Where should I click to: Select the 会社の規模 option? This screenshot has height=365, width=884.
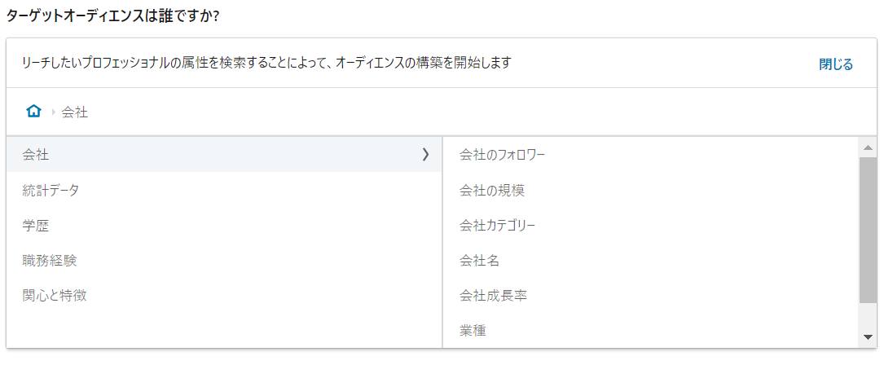tap(492, 190)
